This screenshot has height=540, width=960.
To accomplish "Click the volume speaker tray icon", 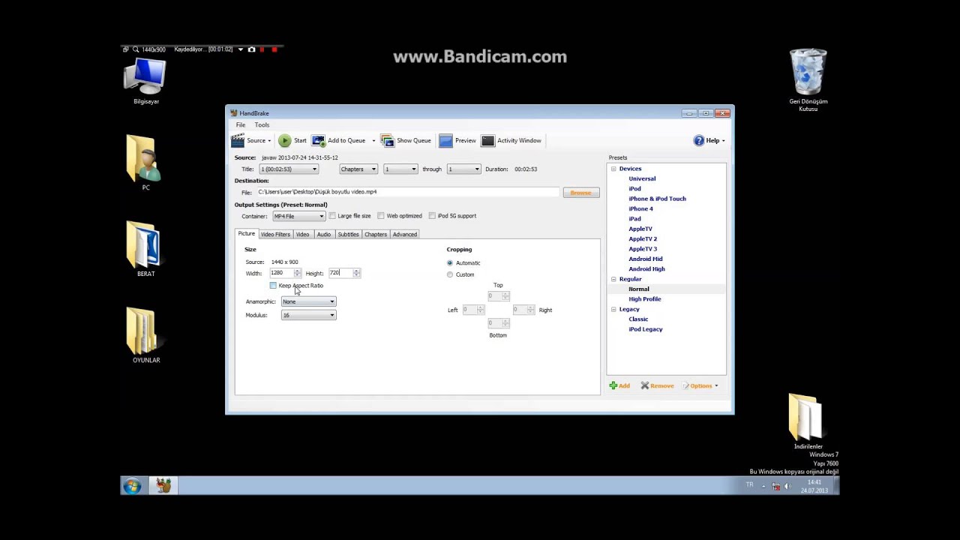I will point(787,486).
